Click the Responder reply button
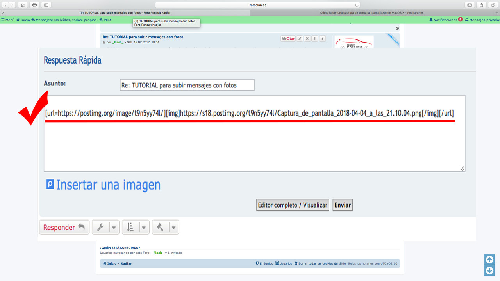 [64, 227]
